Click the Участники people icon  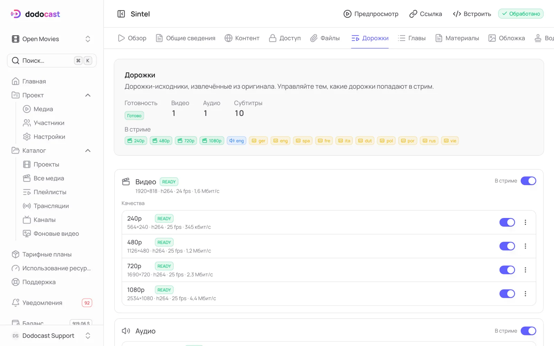click(x=27, y=123)
